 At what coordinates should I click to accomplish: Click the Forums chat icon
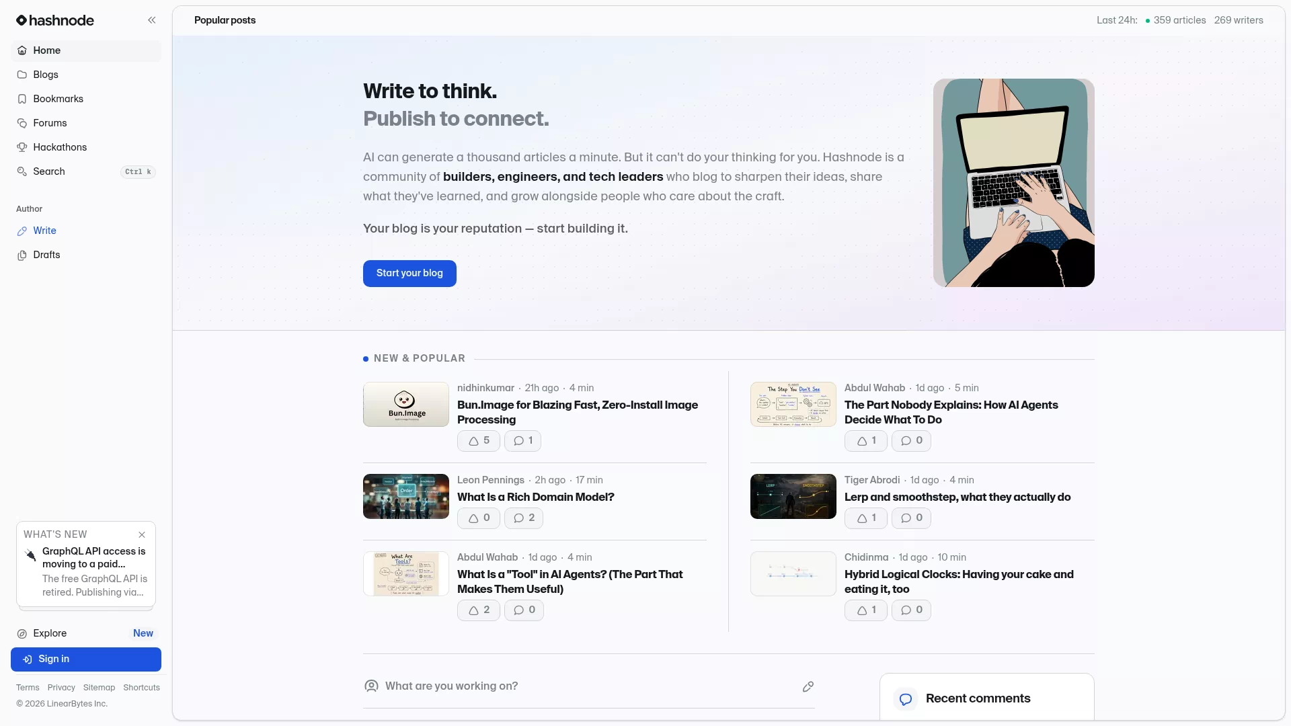pyautogui.click(x=22, y=123)
